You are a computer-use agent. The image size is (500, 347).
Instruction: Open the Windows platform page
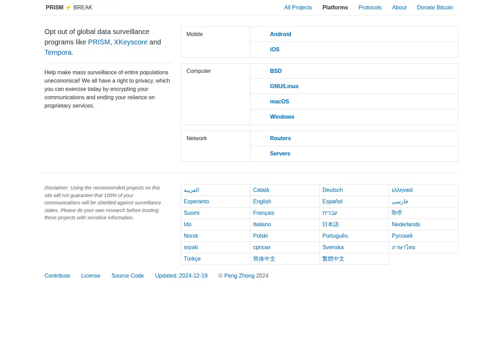coord(282,117)
